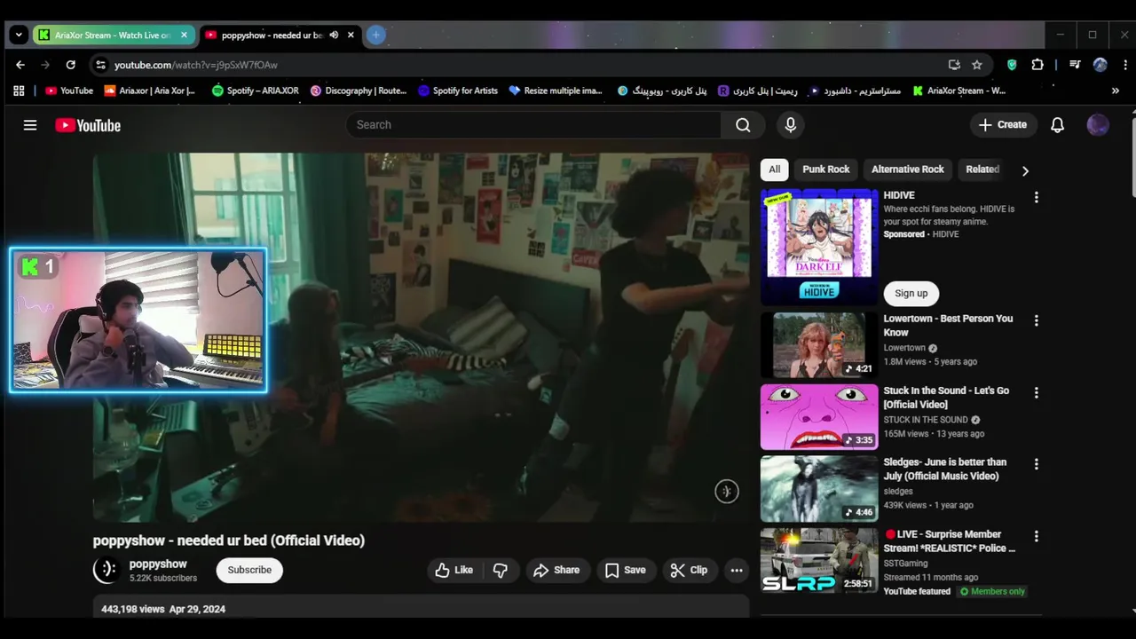The width and height of the screenshot is (1136, 639).
Task: Open Chrome extensions puzzle icon
Action: pos(1037,65)
